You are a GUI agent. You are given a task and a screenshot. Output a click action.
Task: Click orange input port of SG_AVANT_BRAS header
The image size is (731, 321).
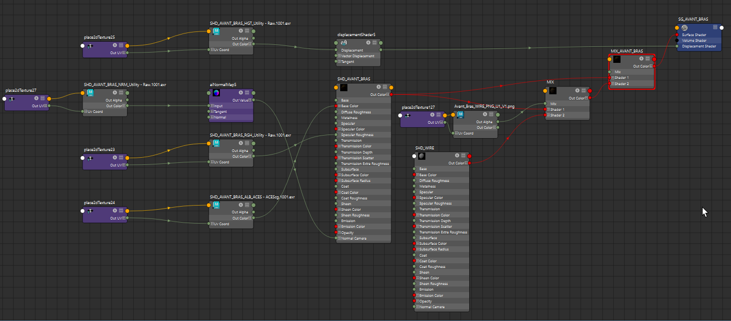click(x=677, y=27)
